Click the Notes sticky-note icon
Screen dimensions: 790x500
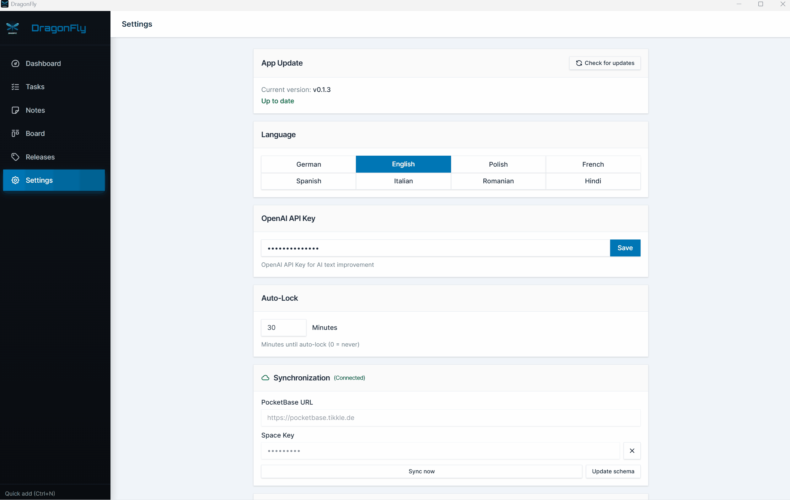click(x=15, y=110)
